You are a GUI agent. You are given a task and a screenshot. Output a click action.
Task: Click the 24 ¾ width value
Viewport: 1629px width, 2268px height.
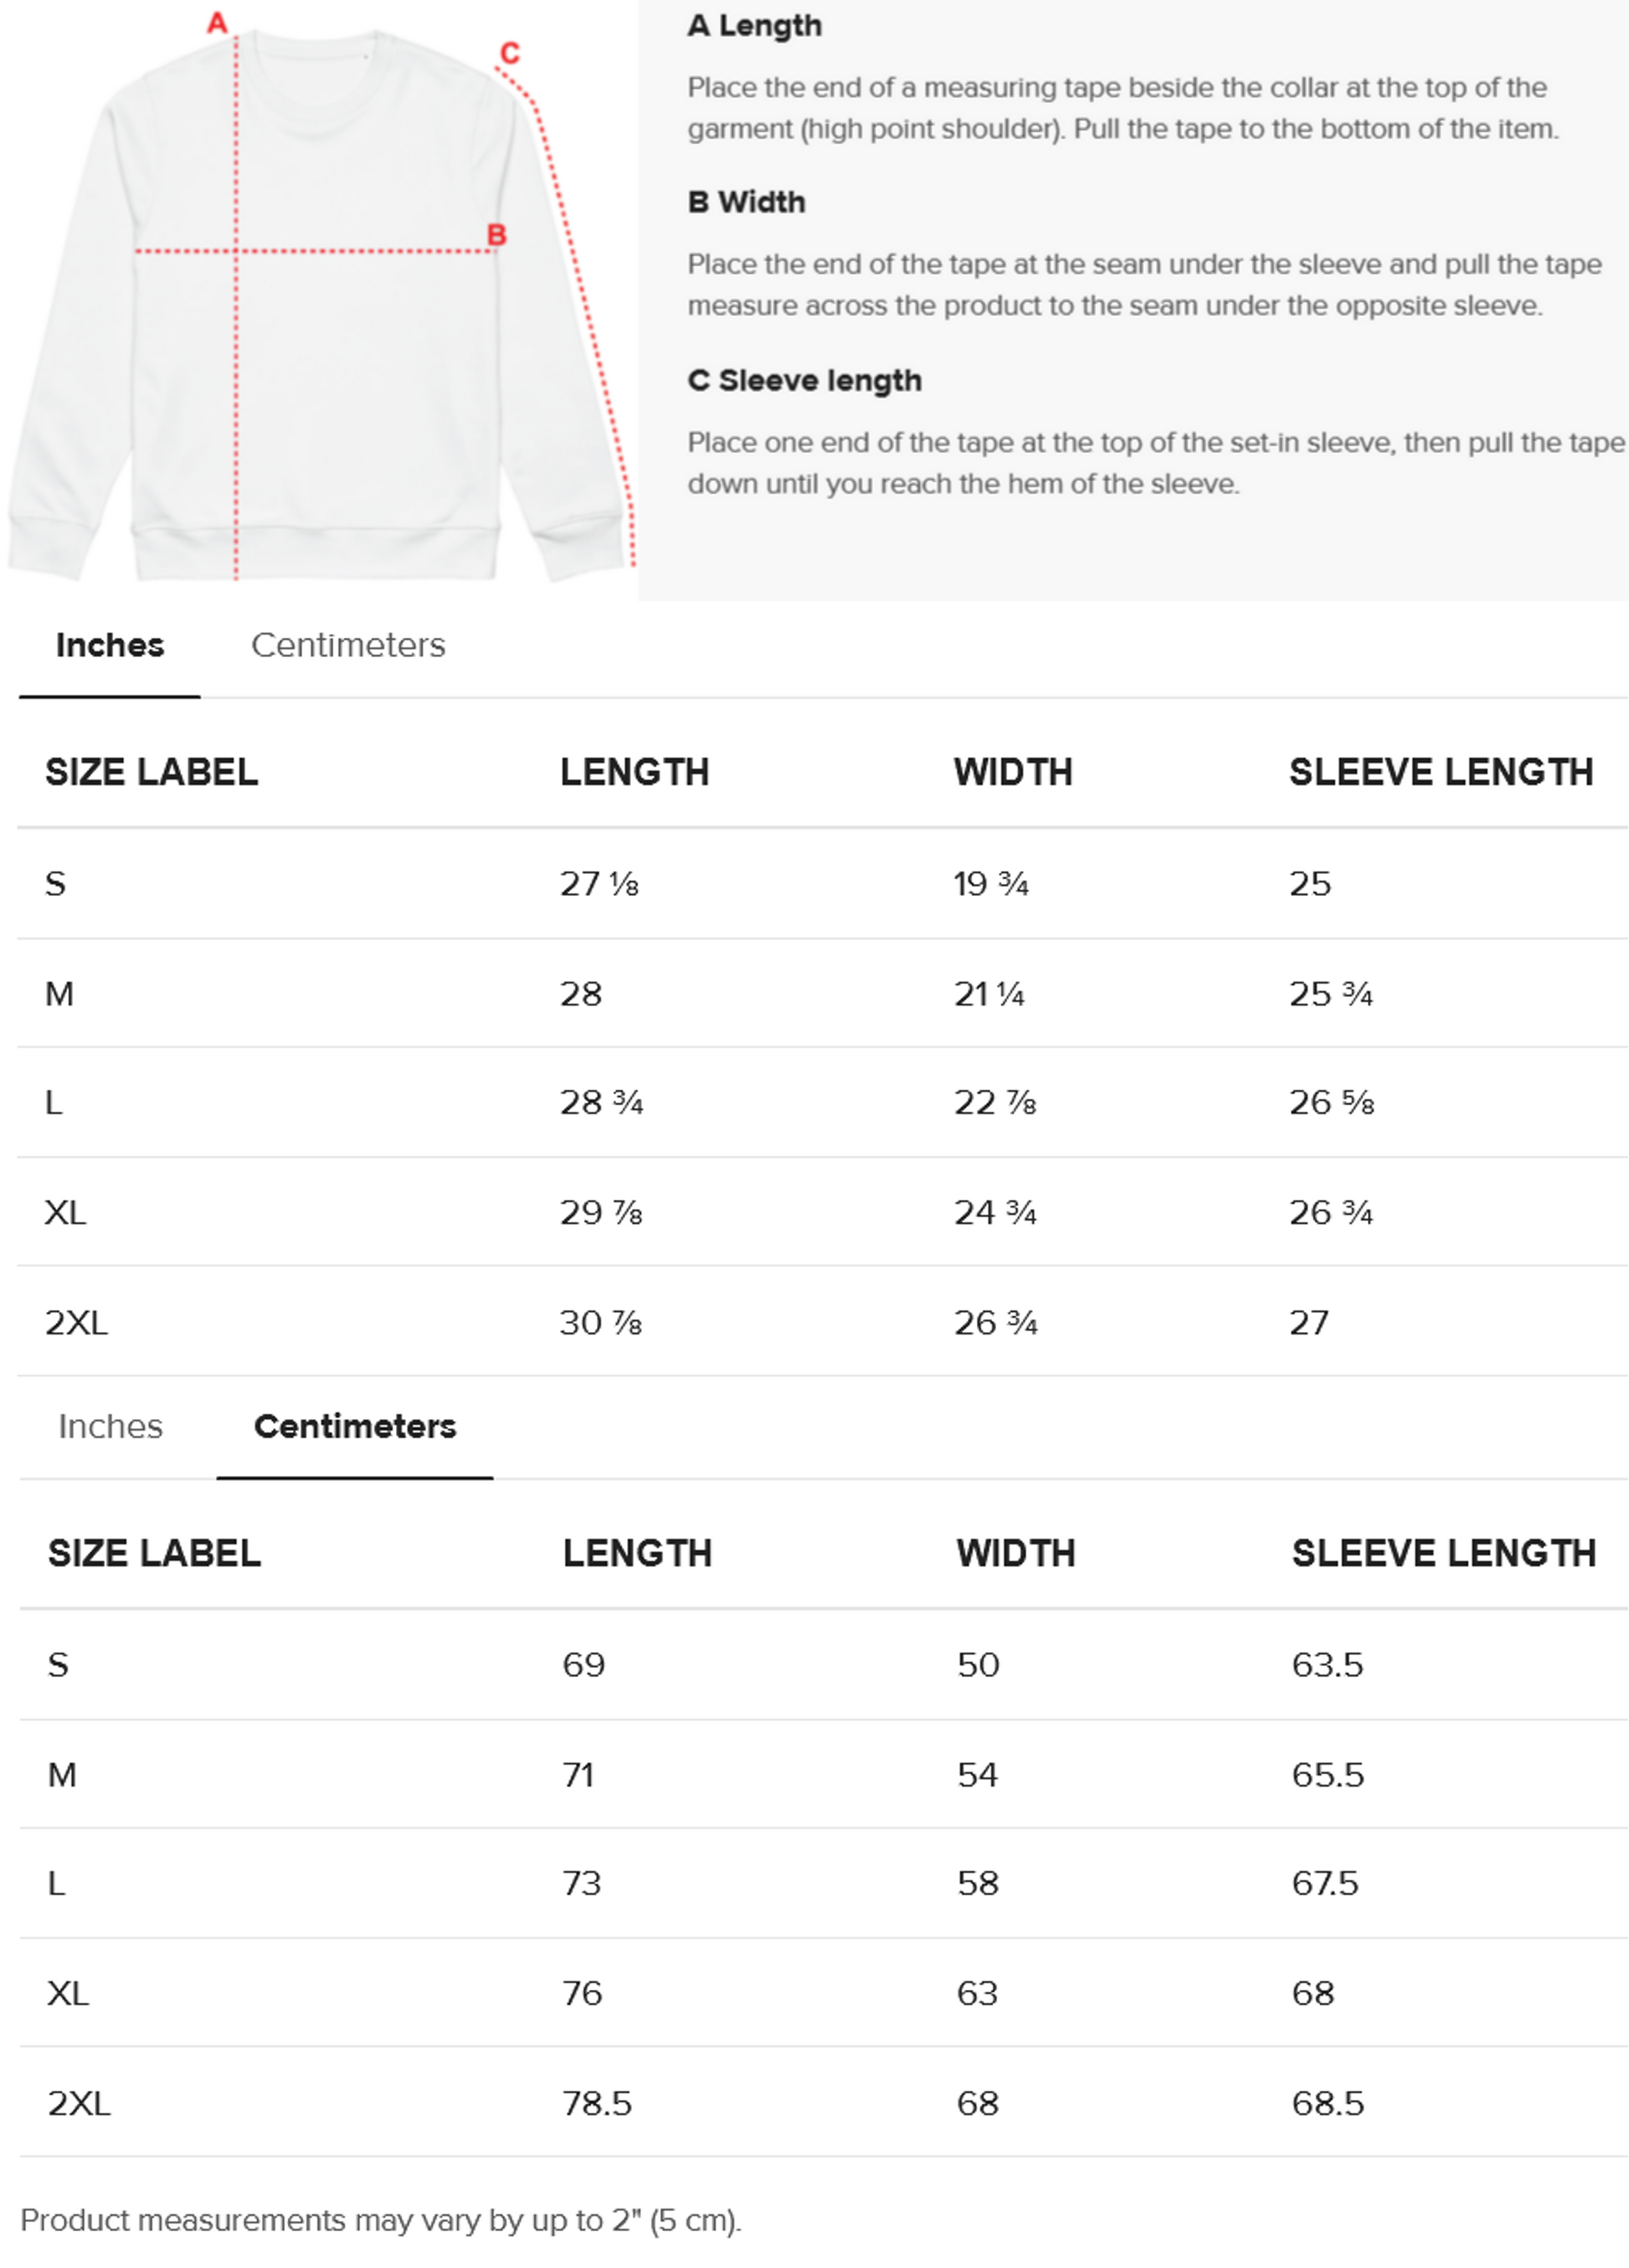[995, 1213]
